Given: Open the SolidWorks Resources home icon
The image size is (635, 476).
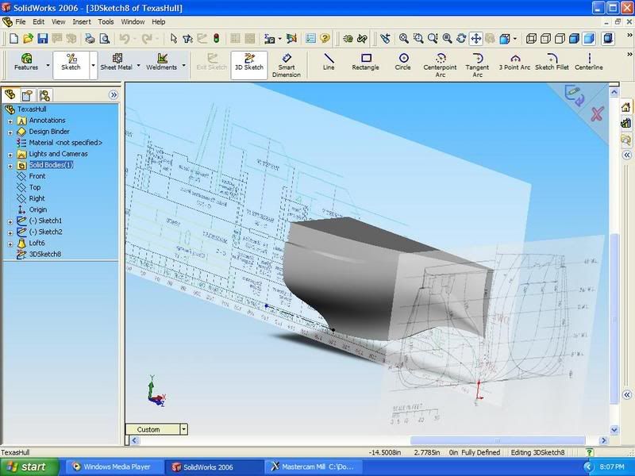Looking at the screenshot, I should (x=626, y=107).
